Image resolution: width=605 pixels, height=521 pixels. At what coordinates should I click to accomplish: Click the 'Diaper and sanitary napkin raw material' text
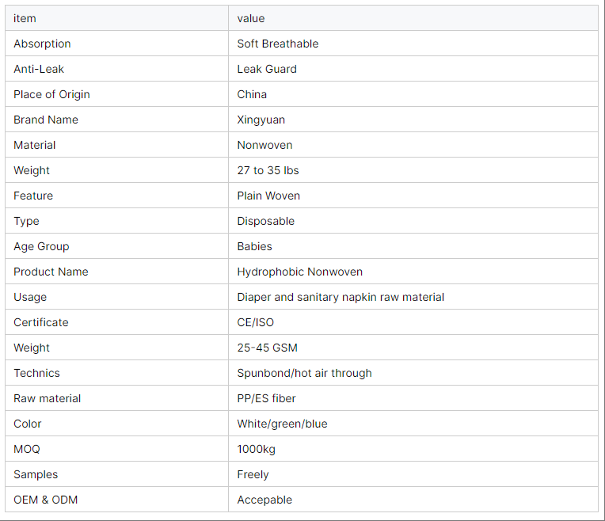pos(341,297)
